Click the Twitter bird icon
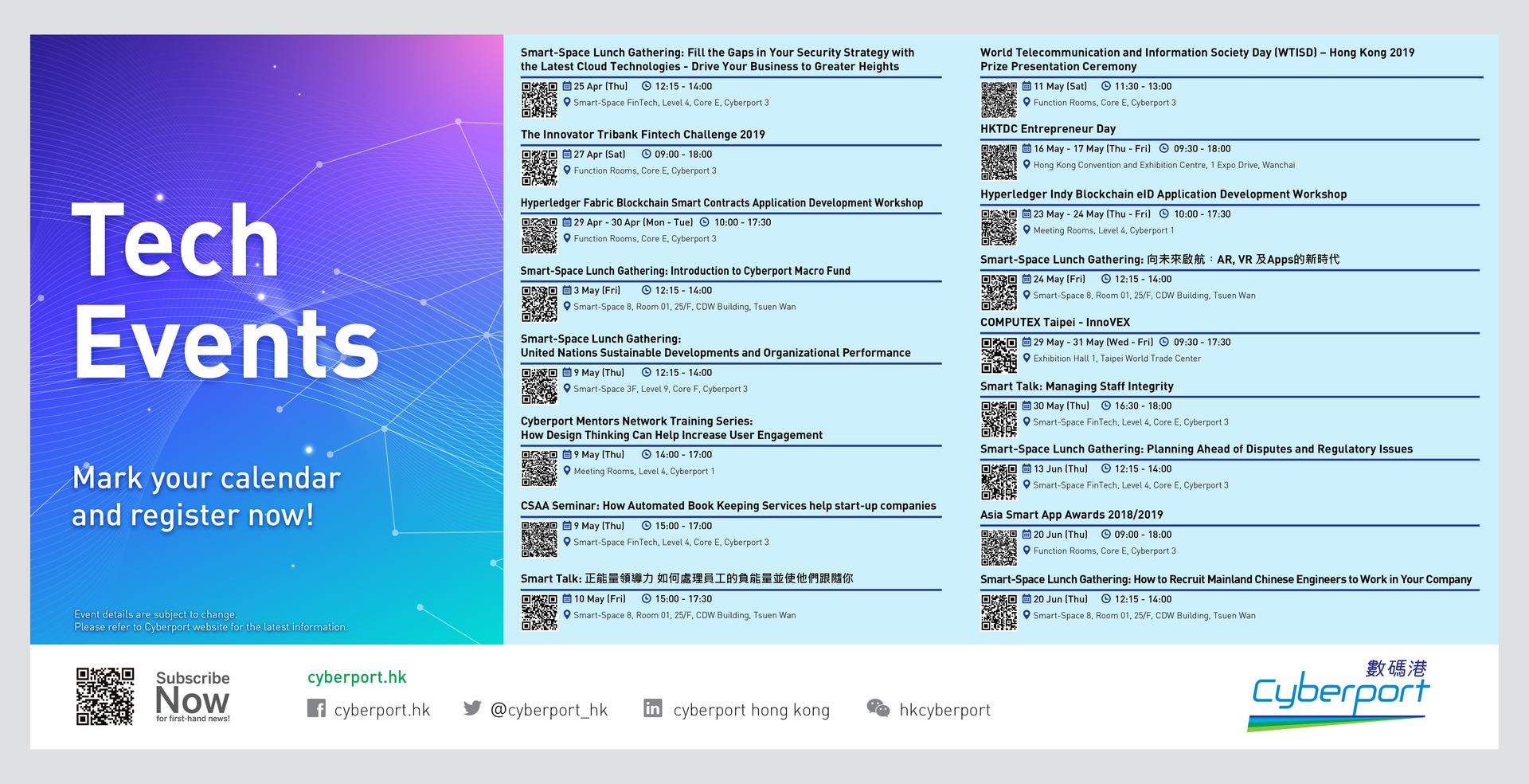Viewport: 1529px width, 784px height. point(472,708)
